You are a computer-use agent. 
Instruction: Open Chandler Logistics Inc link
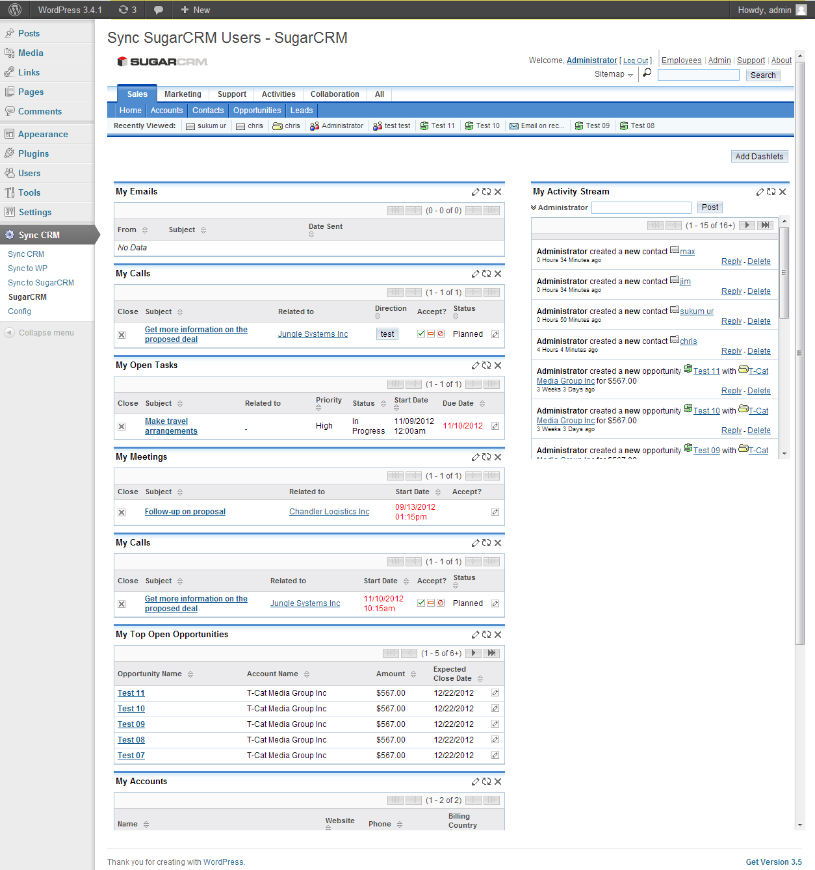[x=329, y=512]
